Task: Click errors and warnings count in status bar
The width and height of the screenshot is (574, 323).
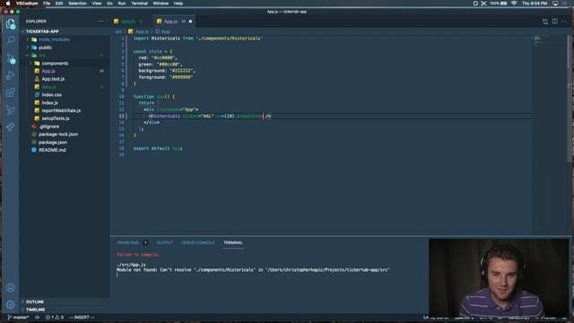Action: pyautogui.click(x=55, y=317)
